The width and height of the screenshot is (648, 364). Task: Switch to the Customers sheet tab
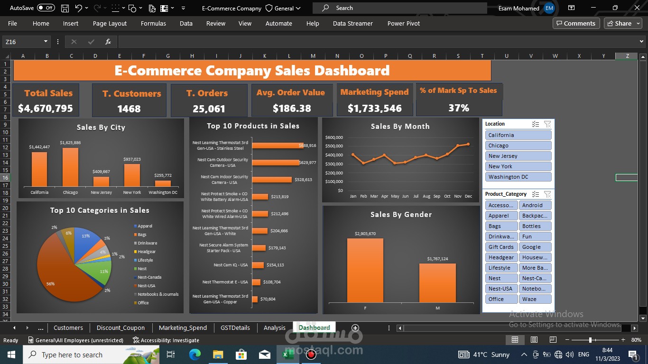pos(68,328)
